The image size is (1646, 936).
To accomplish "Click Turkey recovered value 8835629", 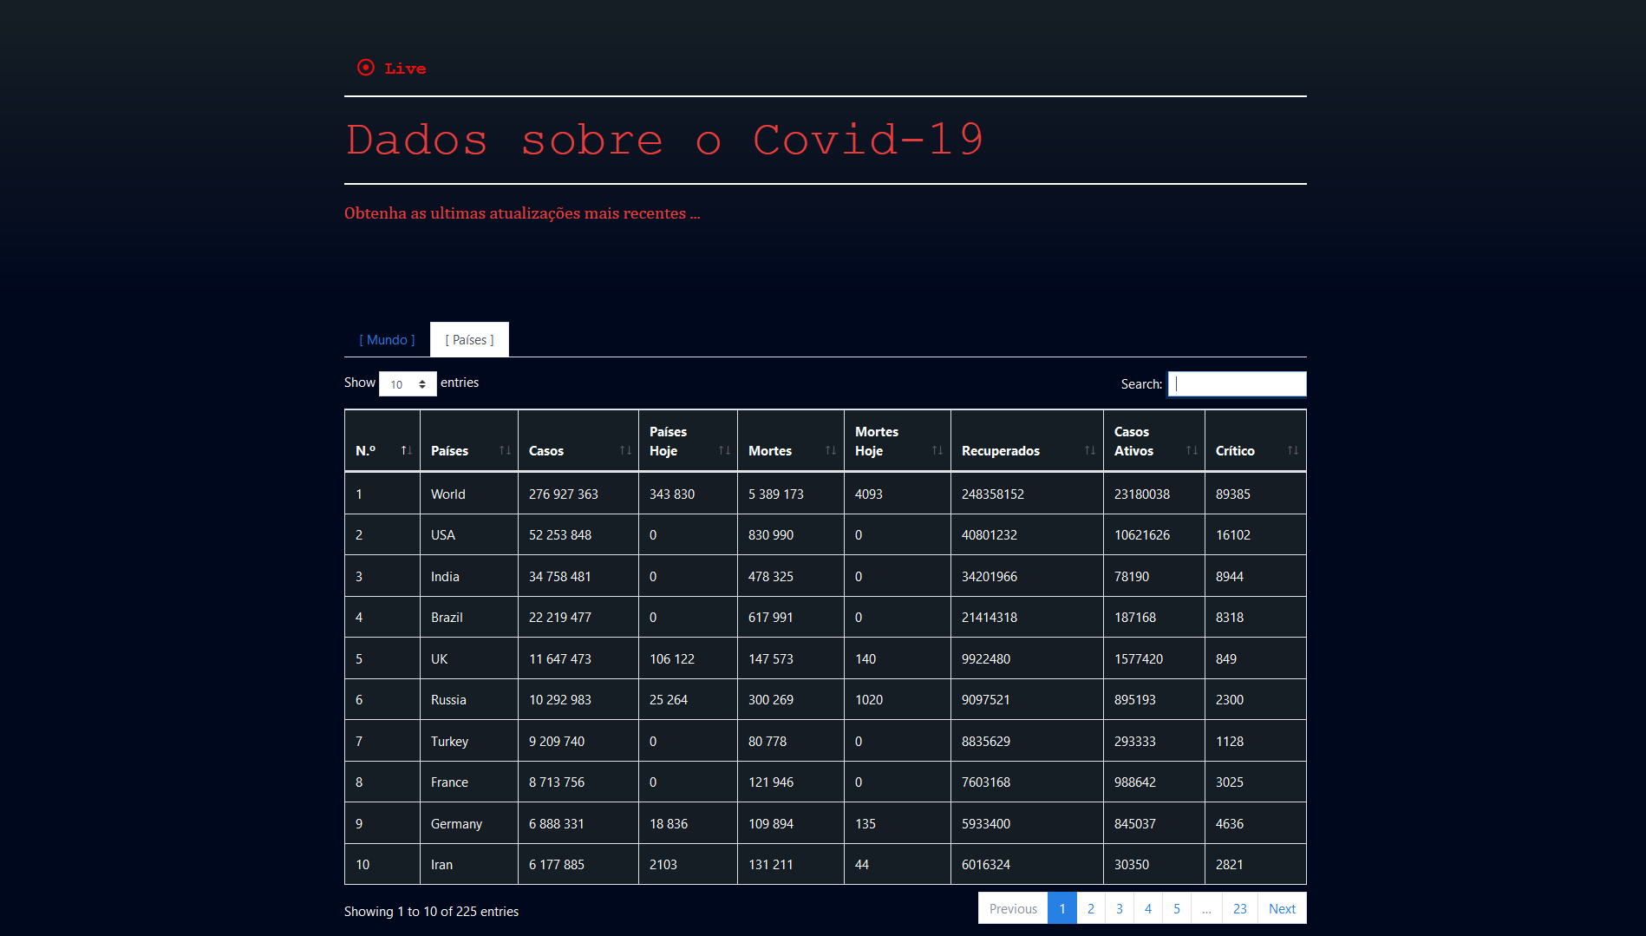I will [x=986, y=741].
